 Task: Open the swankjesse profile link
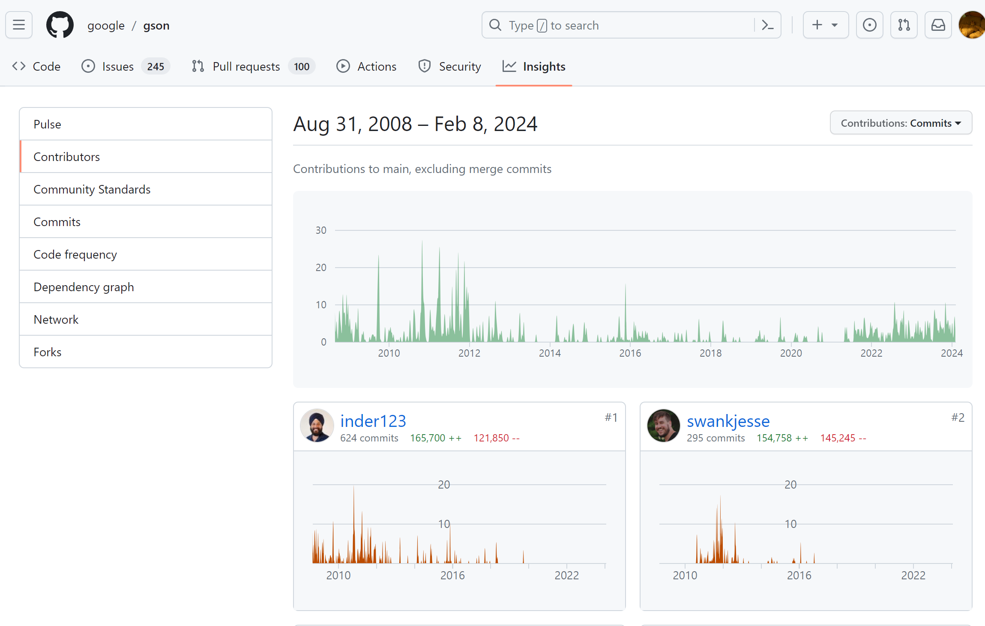(728, 421)
